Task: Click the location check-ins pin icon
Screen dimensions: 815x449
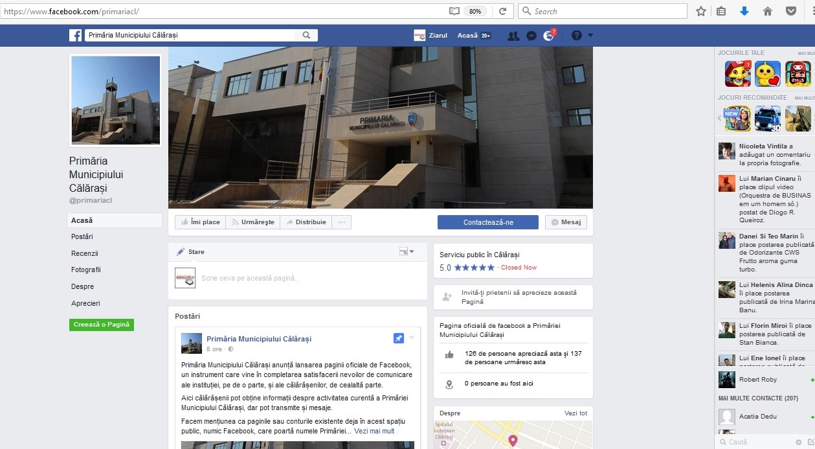Action: (449, 384)
